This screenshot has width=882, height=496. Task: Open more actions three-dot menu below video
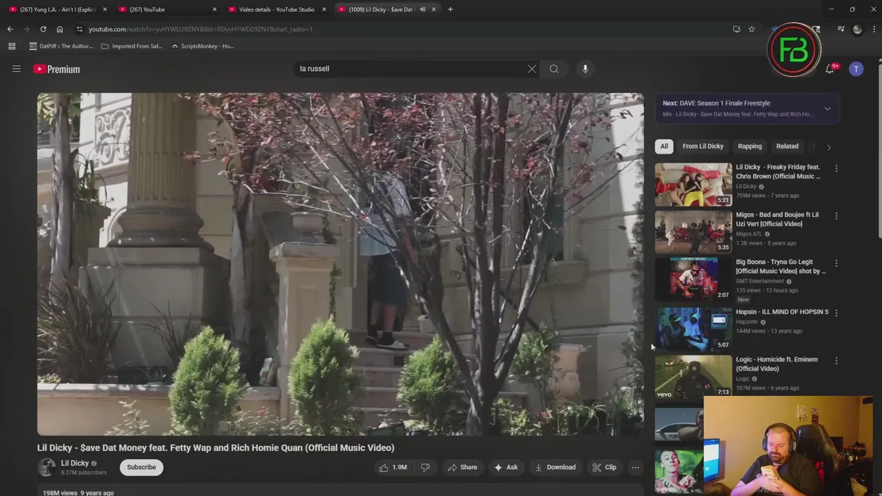(635, 467)
